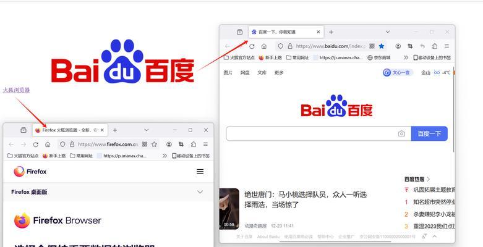
Task: Close the 百度一下，你就知道 tab
Action: click(318, 31)
